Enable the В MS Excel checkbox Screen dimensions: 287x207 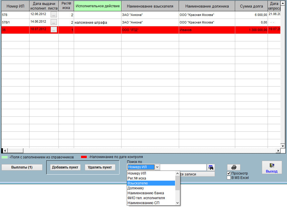[x=229, y=178]
